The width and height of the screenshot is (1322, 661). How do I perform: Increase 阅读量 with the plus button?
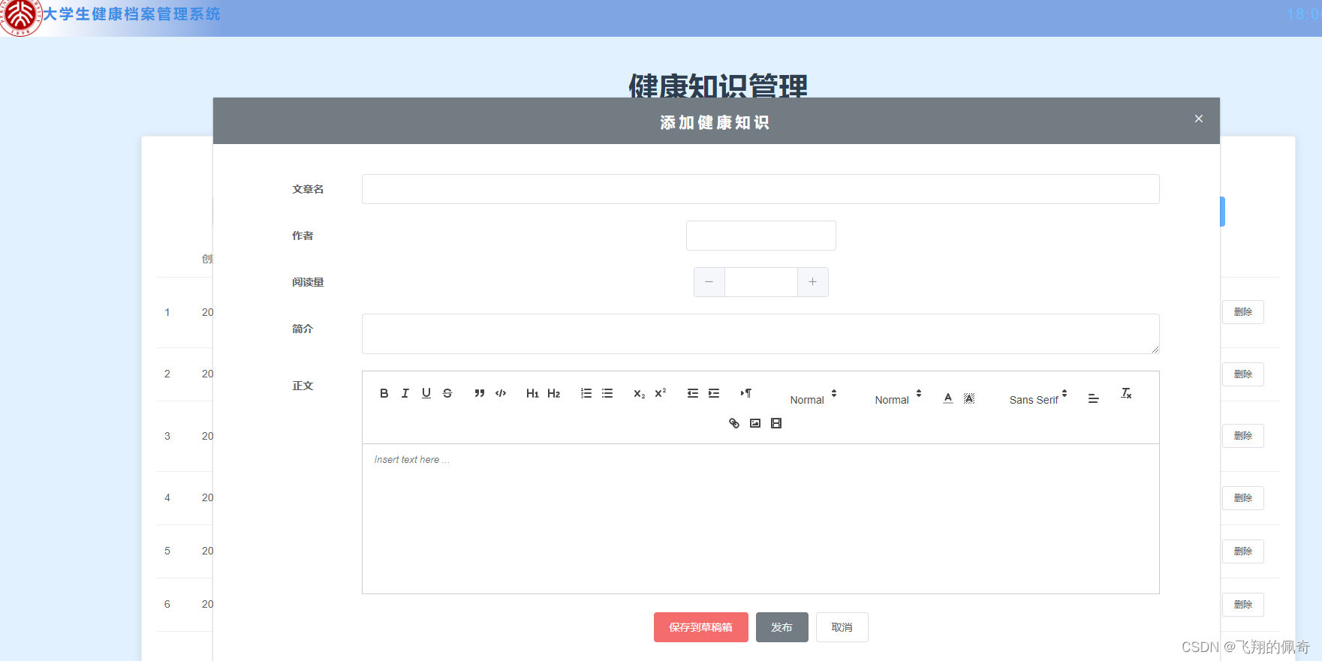coord(812,282)
